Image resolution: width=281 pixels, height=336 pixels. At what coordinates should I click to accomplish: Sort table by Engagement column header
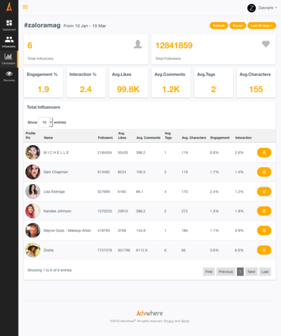220,138
